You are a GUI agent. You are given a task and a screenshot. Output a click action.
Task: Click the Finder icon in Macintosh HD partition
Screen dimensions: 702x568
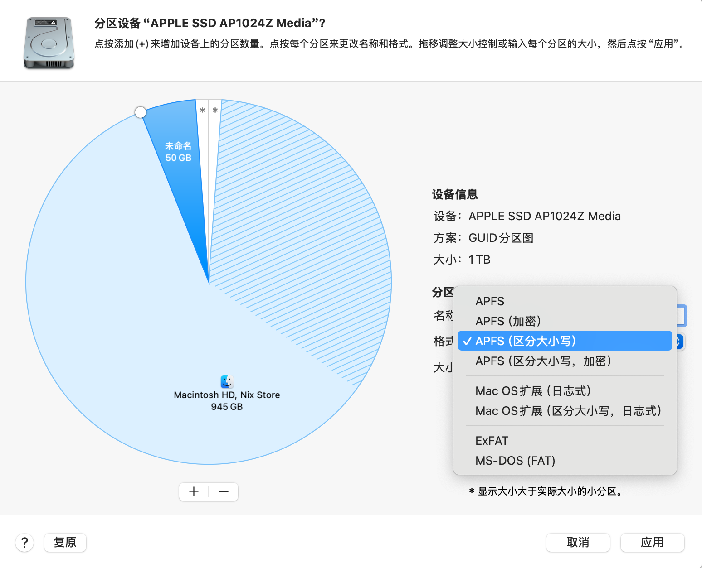point(227,382)
